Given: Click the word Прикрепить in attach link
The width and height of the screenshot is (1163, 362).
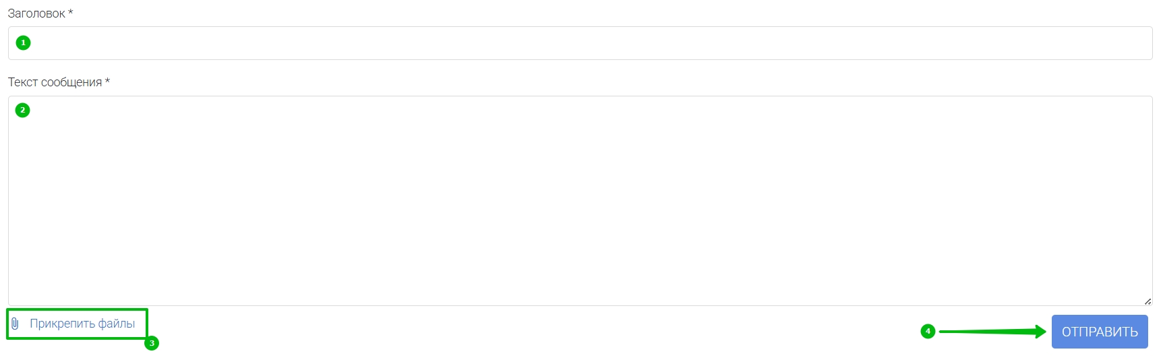Looking at the screenshot, I should click(62, 324).
